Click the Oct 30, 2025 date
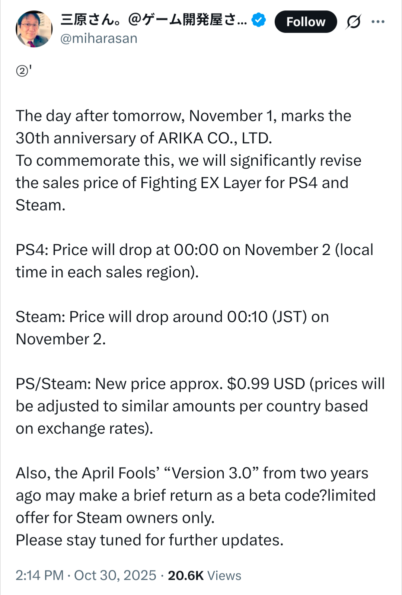This screenshot has width=402, height=595. (115, 575)
